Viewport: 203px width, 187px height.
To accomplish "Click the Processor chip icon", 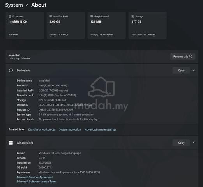I will (x=10, y=16).
